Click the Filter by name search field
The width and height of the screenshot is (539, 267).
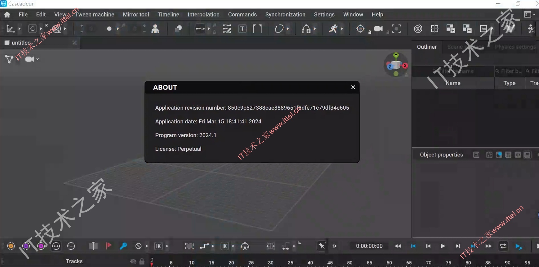click(453, 71)
